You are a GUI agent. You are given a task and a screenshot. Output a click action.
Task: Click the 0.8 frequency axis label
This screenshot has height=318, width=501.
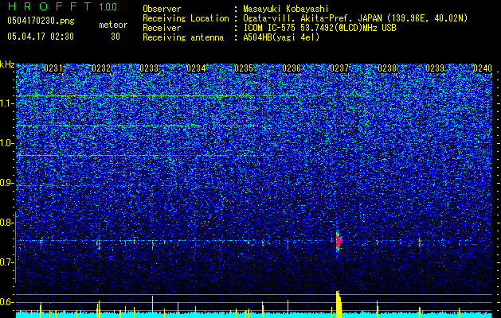pos(7,223)
